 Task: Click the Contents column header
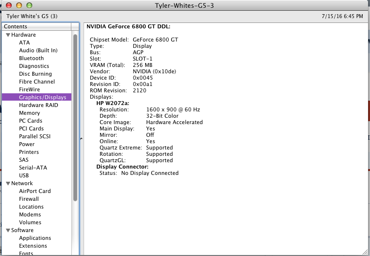37,26
